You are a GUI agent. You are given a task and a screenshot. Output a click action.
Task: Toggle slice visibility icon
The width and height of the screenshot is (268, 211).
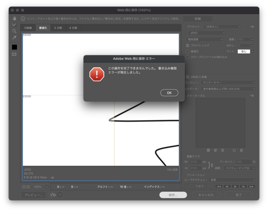coord(14,54)
